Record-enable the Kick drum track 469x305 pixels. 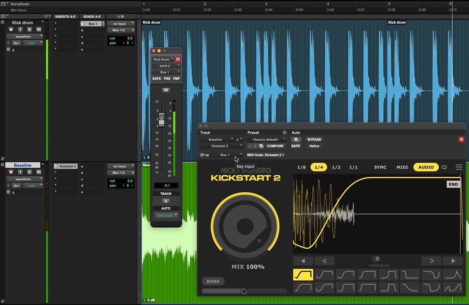point(11,30)
